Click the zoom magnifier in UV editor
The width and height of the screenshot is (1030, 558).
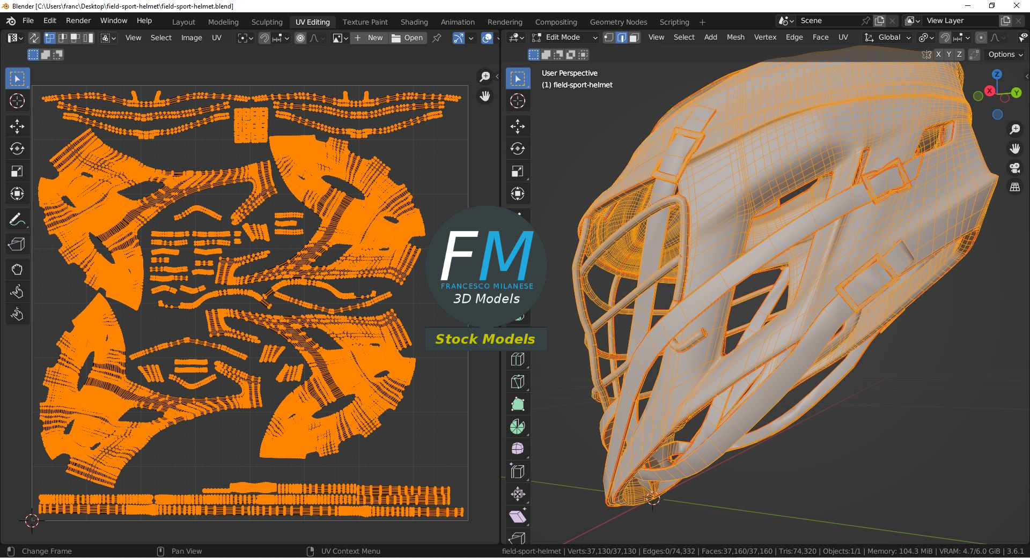coord(484,77)
